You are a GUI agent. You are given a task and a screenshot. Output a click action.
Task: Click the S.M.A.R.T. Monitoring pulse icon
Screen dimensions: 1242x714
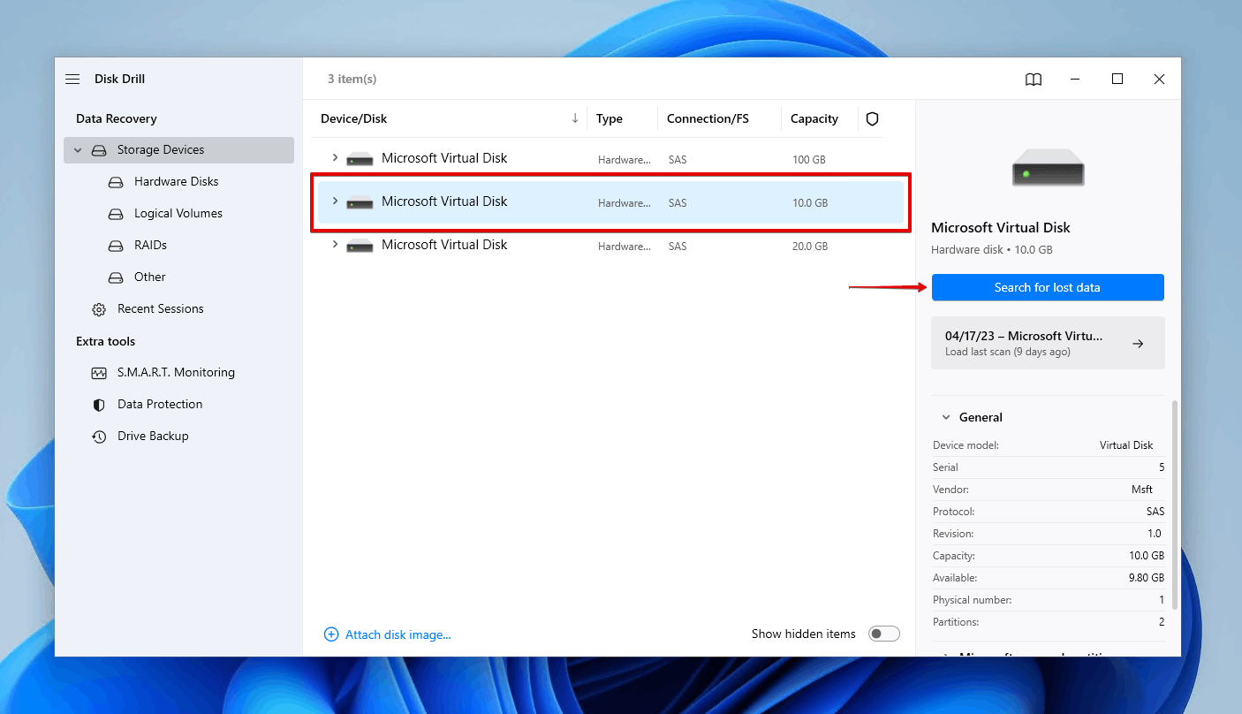[x=99, y=373]
